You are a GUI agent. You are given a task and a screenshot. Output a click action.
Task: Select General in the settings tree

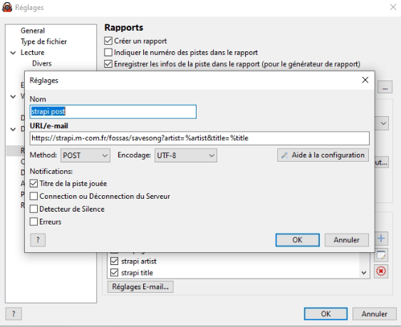(33, 31)
